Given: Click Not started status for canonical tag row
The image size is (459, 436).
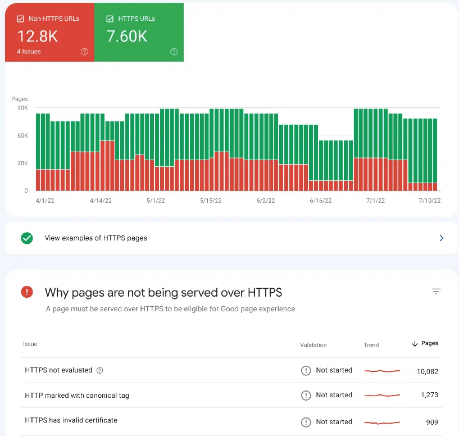Looking at the screenshot, I should point(334,395).
